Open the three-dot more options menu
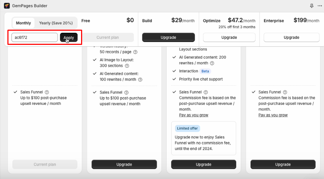324x179 pixels. click(319, 6)
